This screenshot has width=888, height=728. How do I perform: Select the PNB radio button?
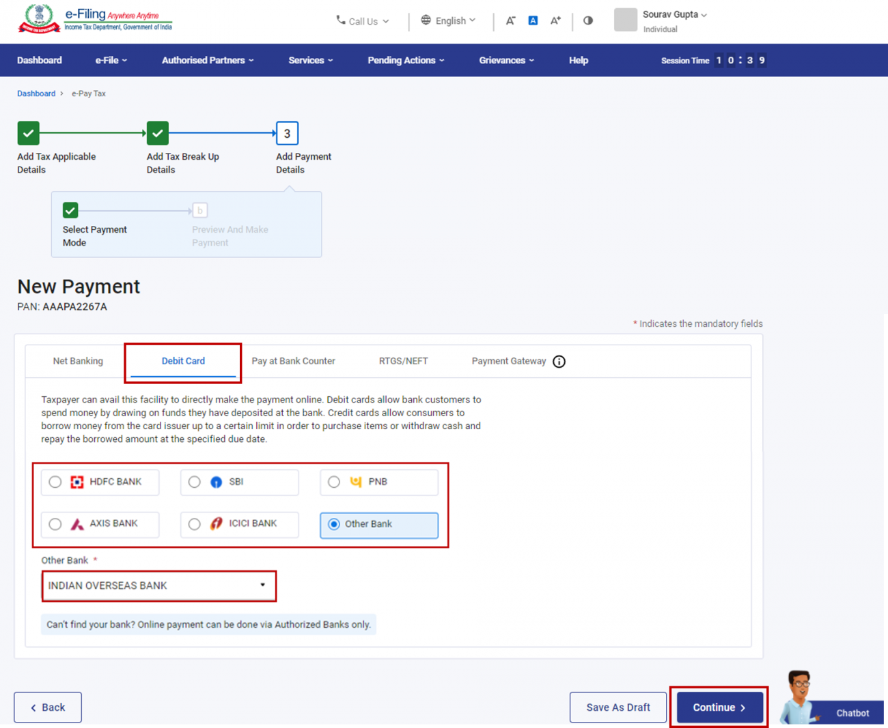click(x=334, y=482)
